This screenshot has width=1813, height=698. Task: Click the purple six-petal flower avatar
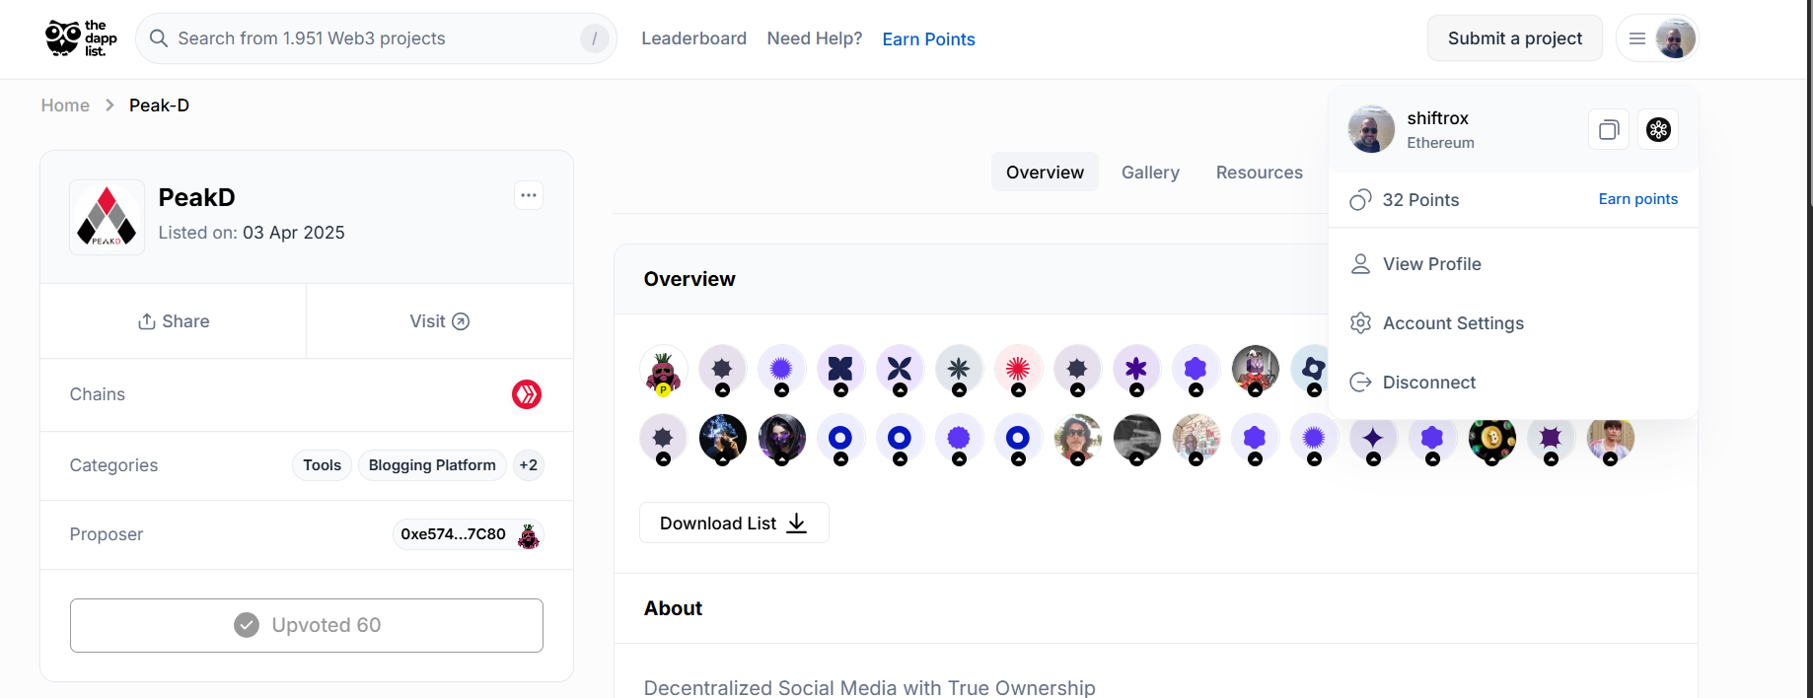tap(1136, 369)
